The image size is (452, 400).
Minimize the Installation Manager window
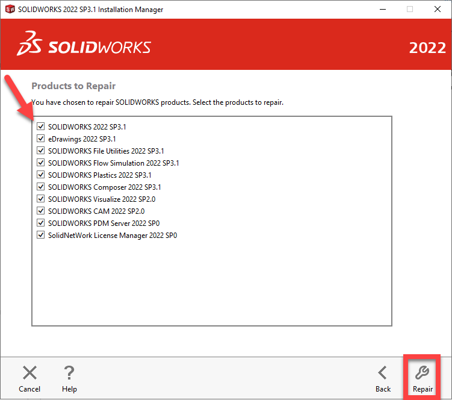click(383, 9)
